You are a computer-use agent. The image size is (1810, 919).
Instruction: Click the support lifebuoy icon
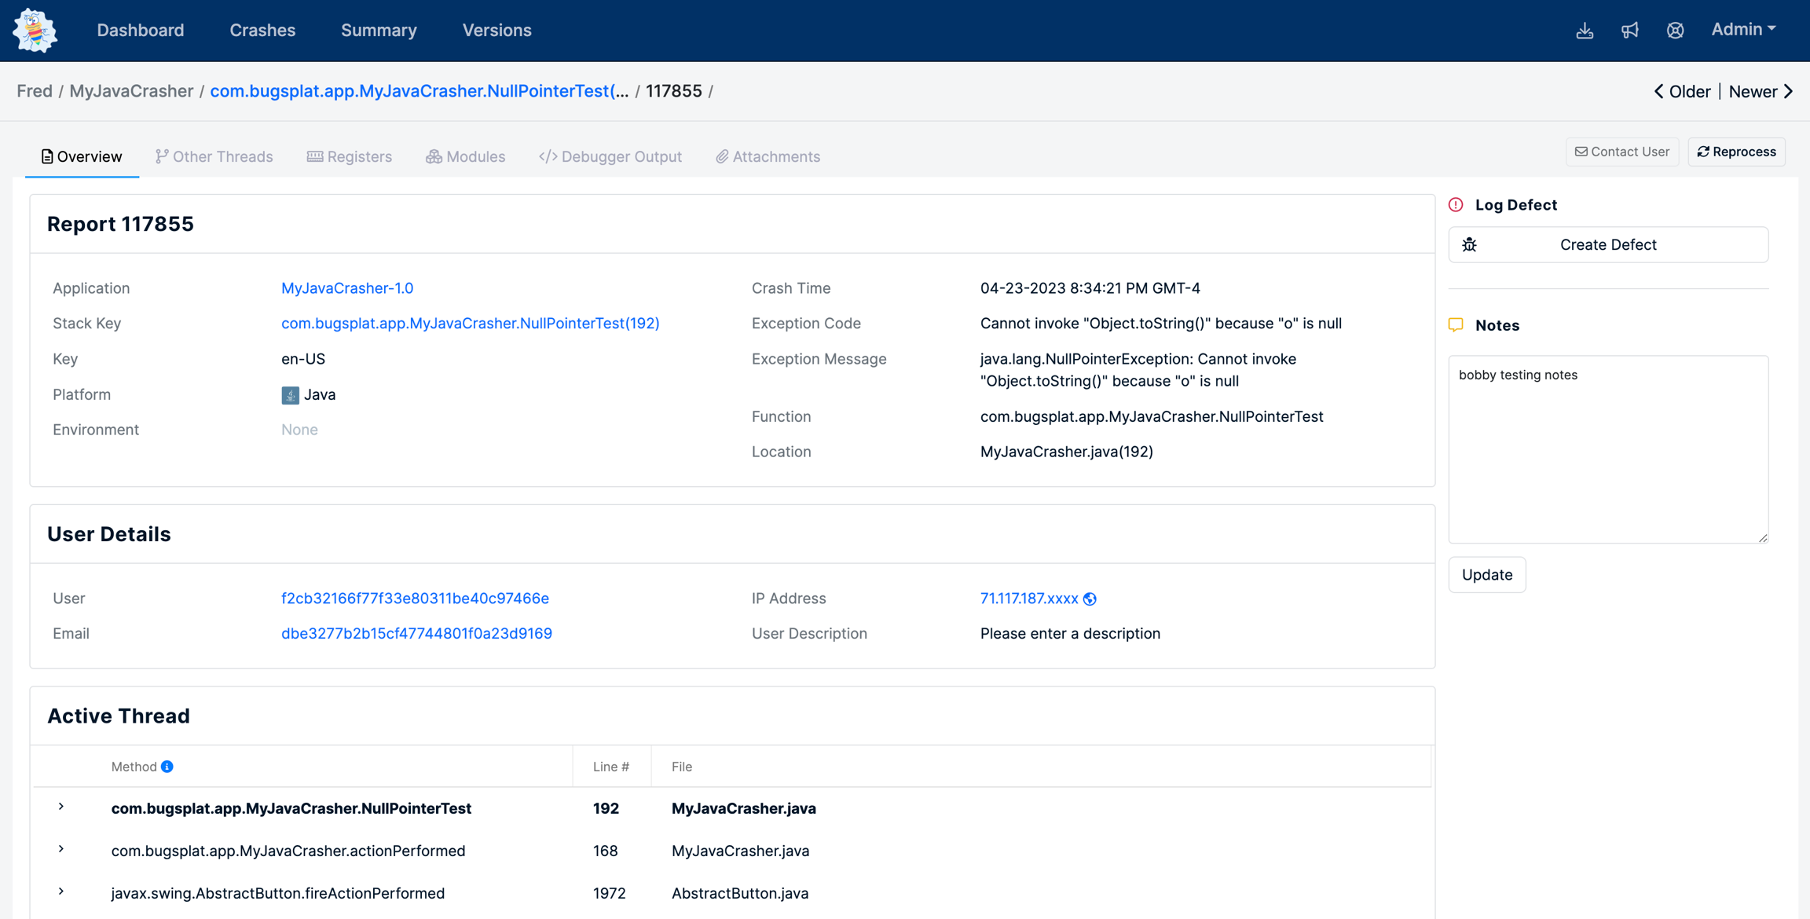(1675, 31)
